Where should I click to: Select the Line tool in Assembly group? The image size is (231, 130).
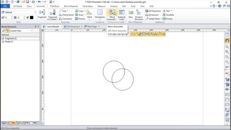point(63,11)
